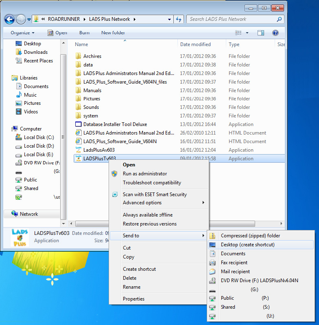Sort by the Date modified column header

[195, 44]
